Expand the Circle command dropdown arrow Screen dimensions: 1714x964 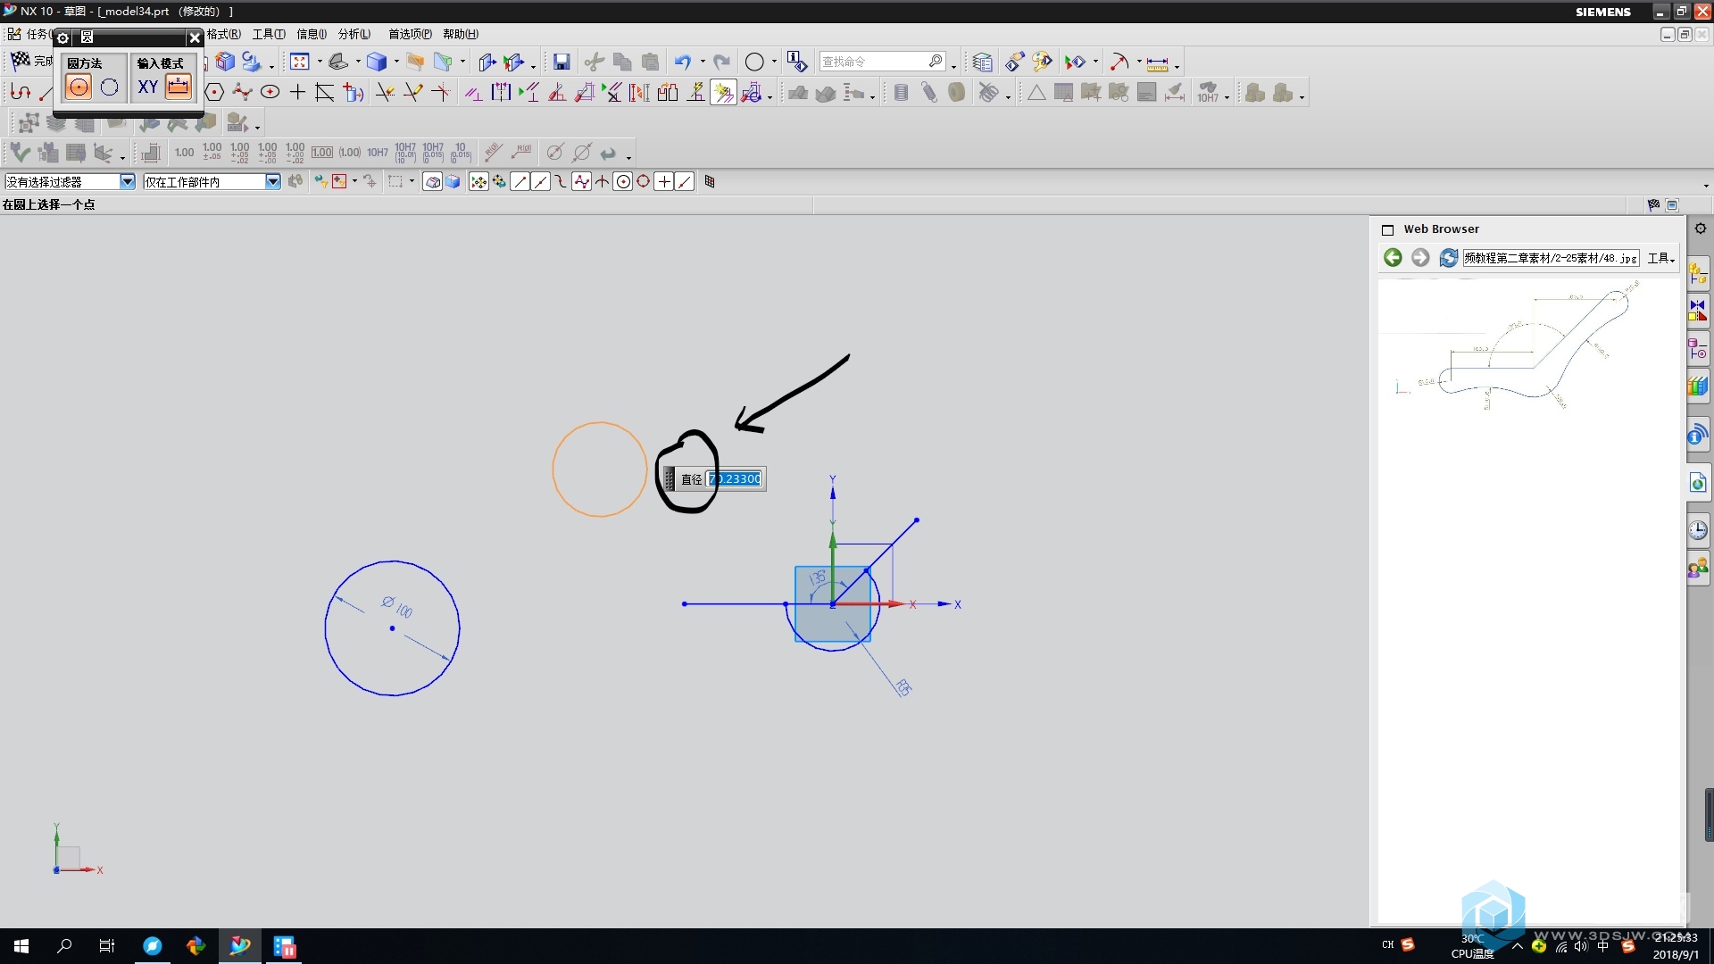pos(774,62)
